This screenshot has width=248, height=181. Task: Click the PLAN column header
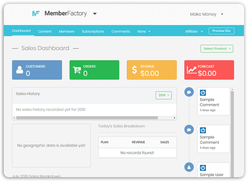105,142
